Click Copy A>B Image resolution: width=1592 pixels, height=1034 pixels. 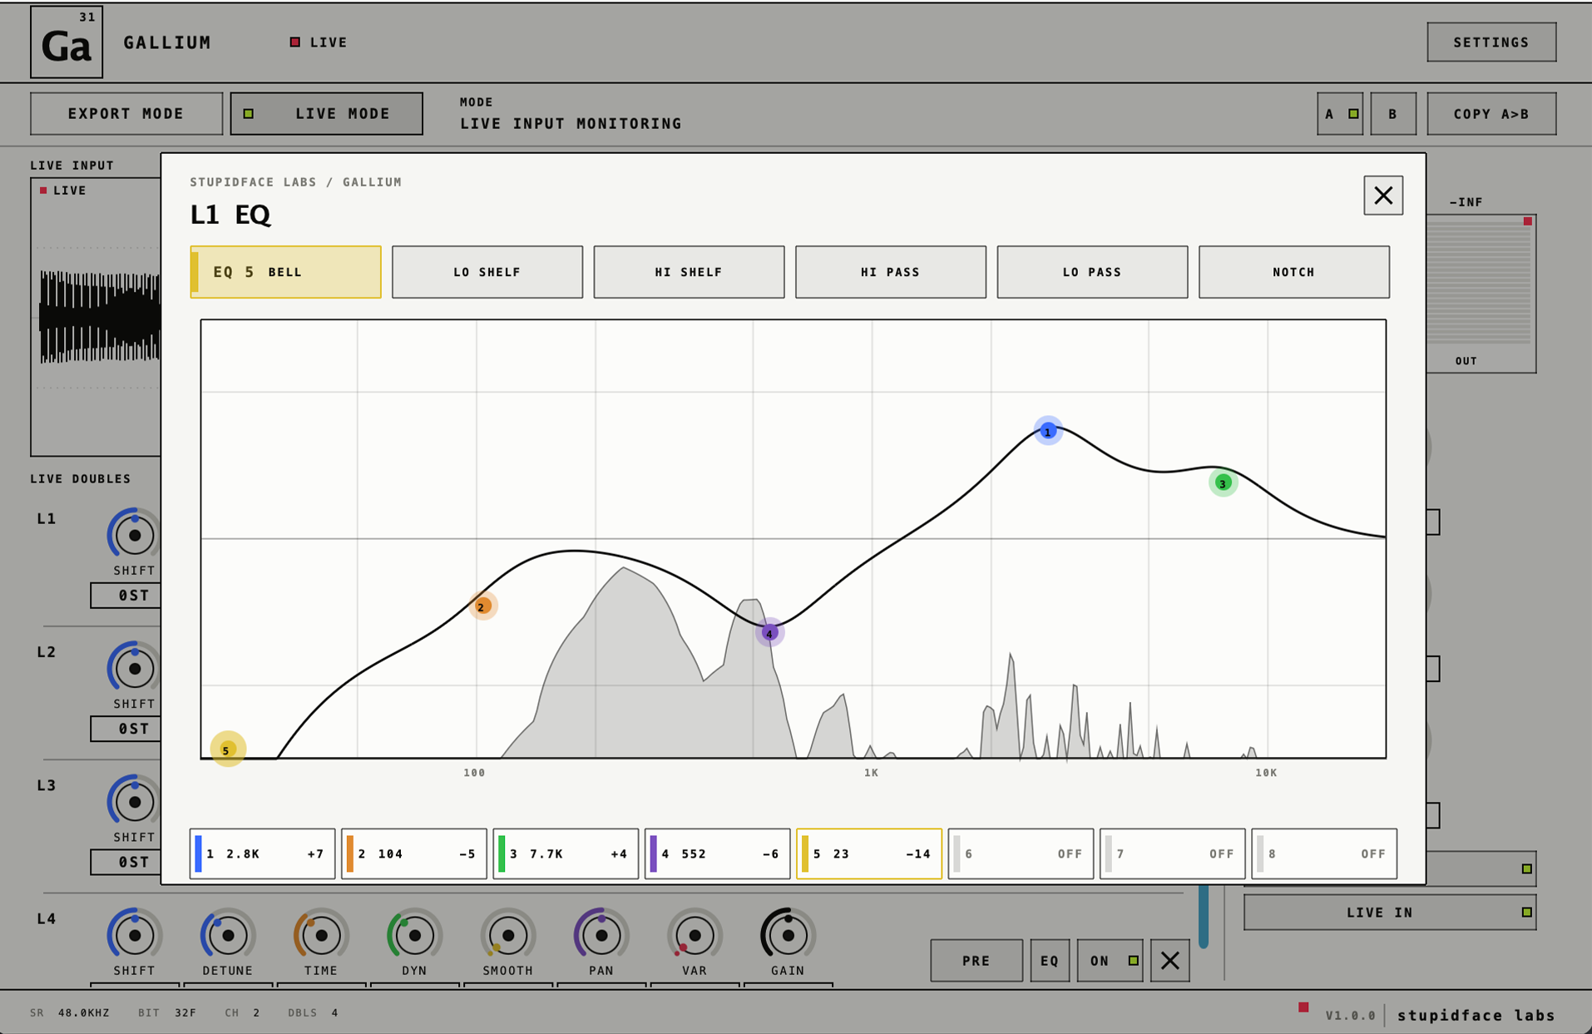tap(1491, 114)
